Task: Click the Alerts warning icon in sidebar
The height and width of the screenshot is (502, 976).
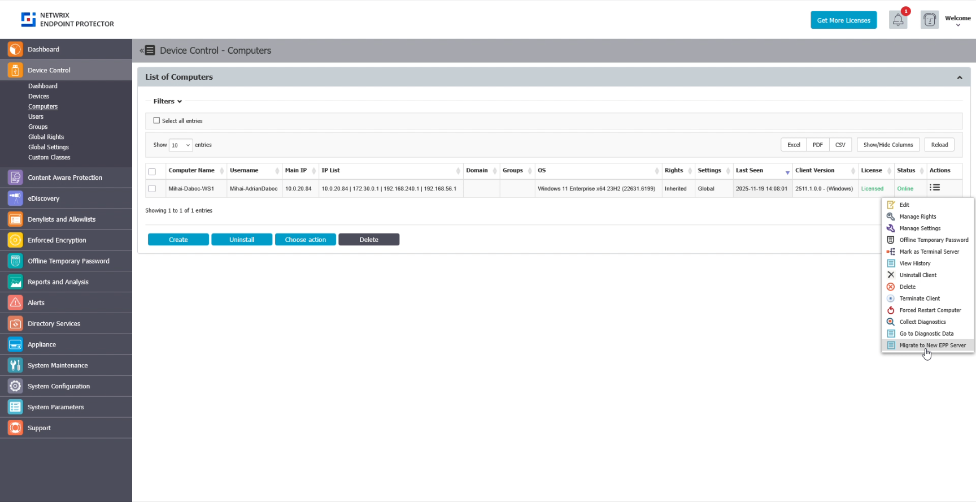Action: (x=15, y=303)
